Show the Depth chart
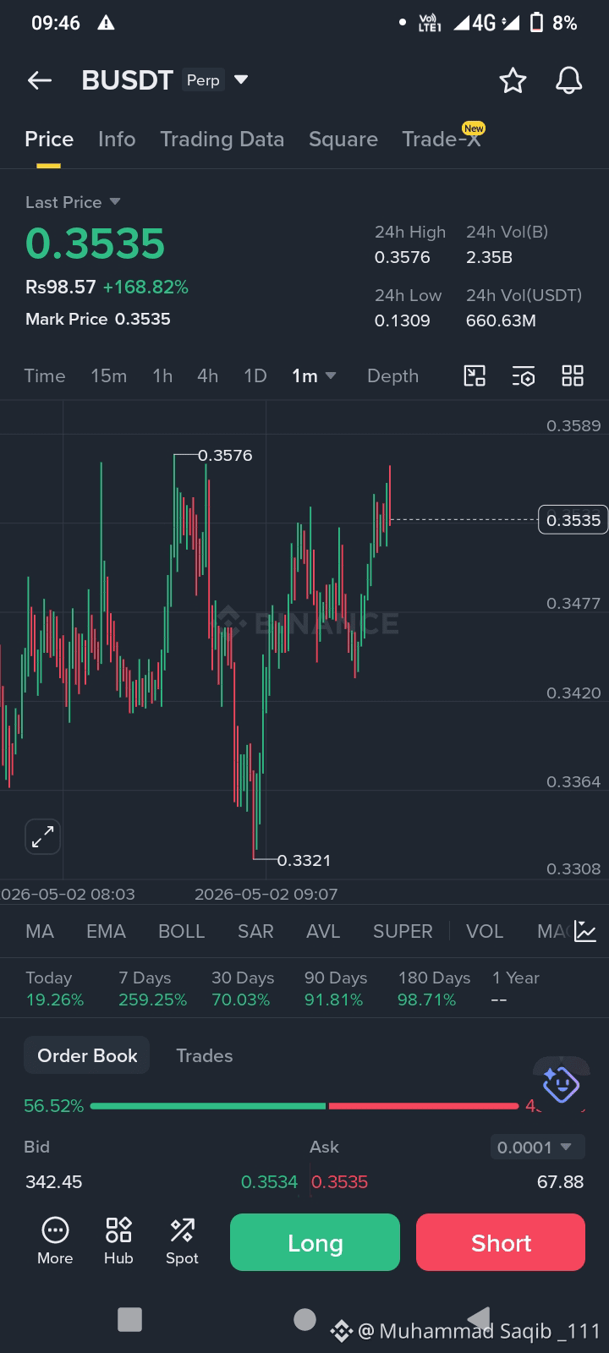The height and width of the screenshot is (1353, 609). point(392,375)
